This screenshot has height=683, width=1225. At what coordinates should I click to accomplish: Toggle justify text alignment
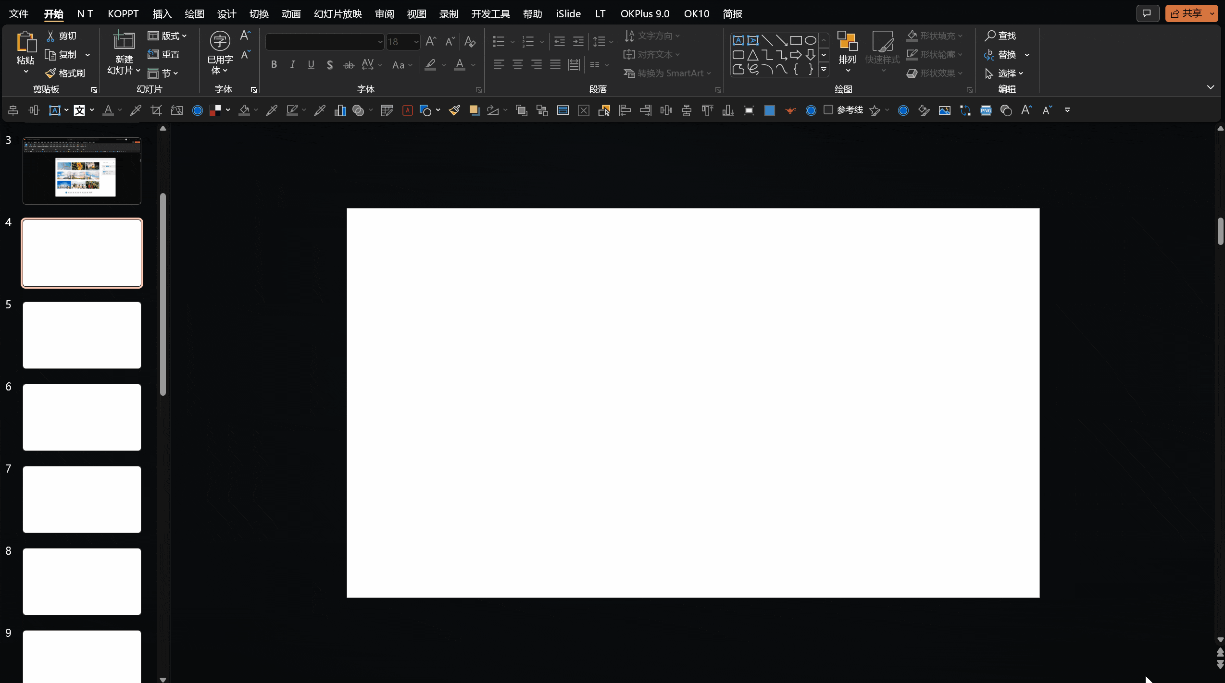(555, 64)
